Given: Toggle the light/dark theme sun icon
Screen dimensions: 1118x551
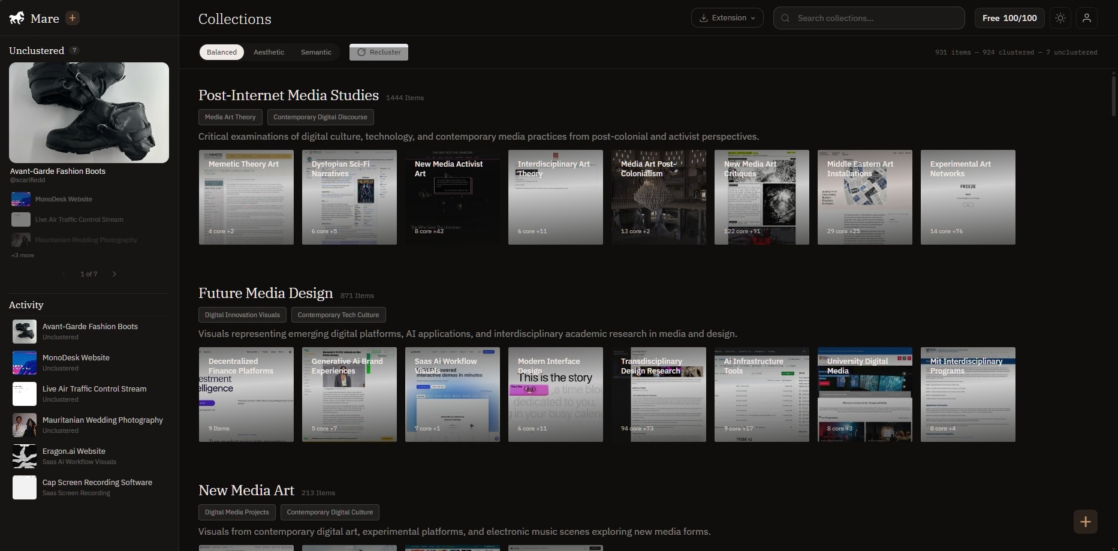Looking at the screenshot, I should (1060, 18).
